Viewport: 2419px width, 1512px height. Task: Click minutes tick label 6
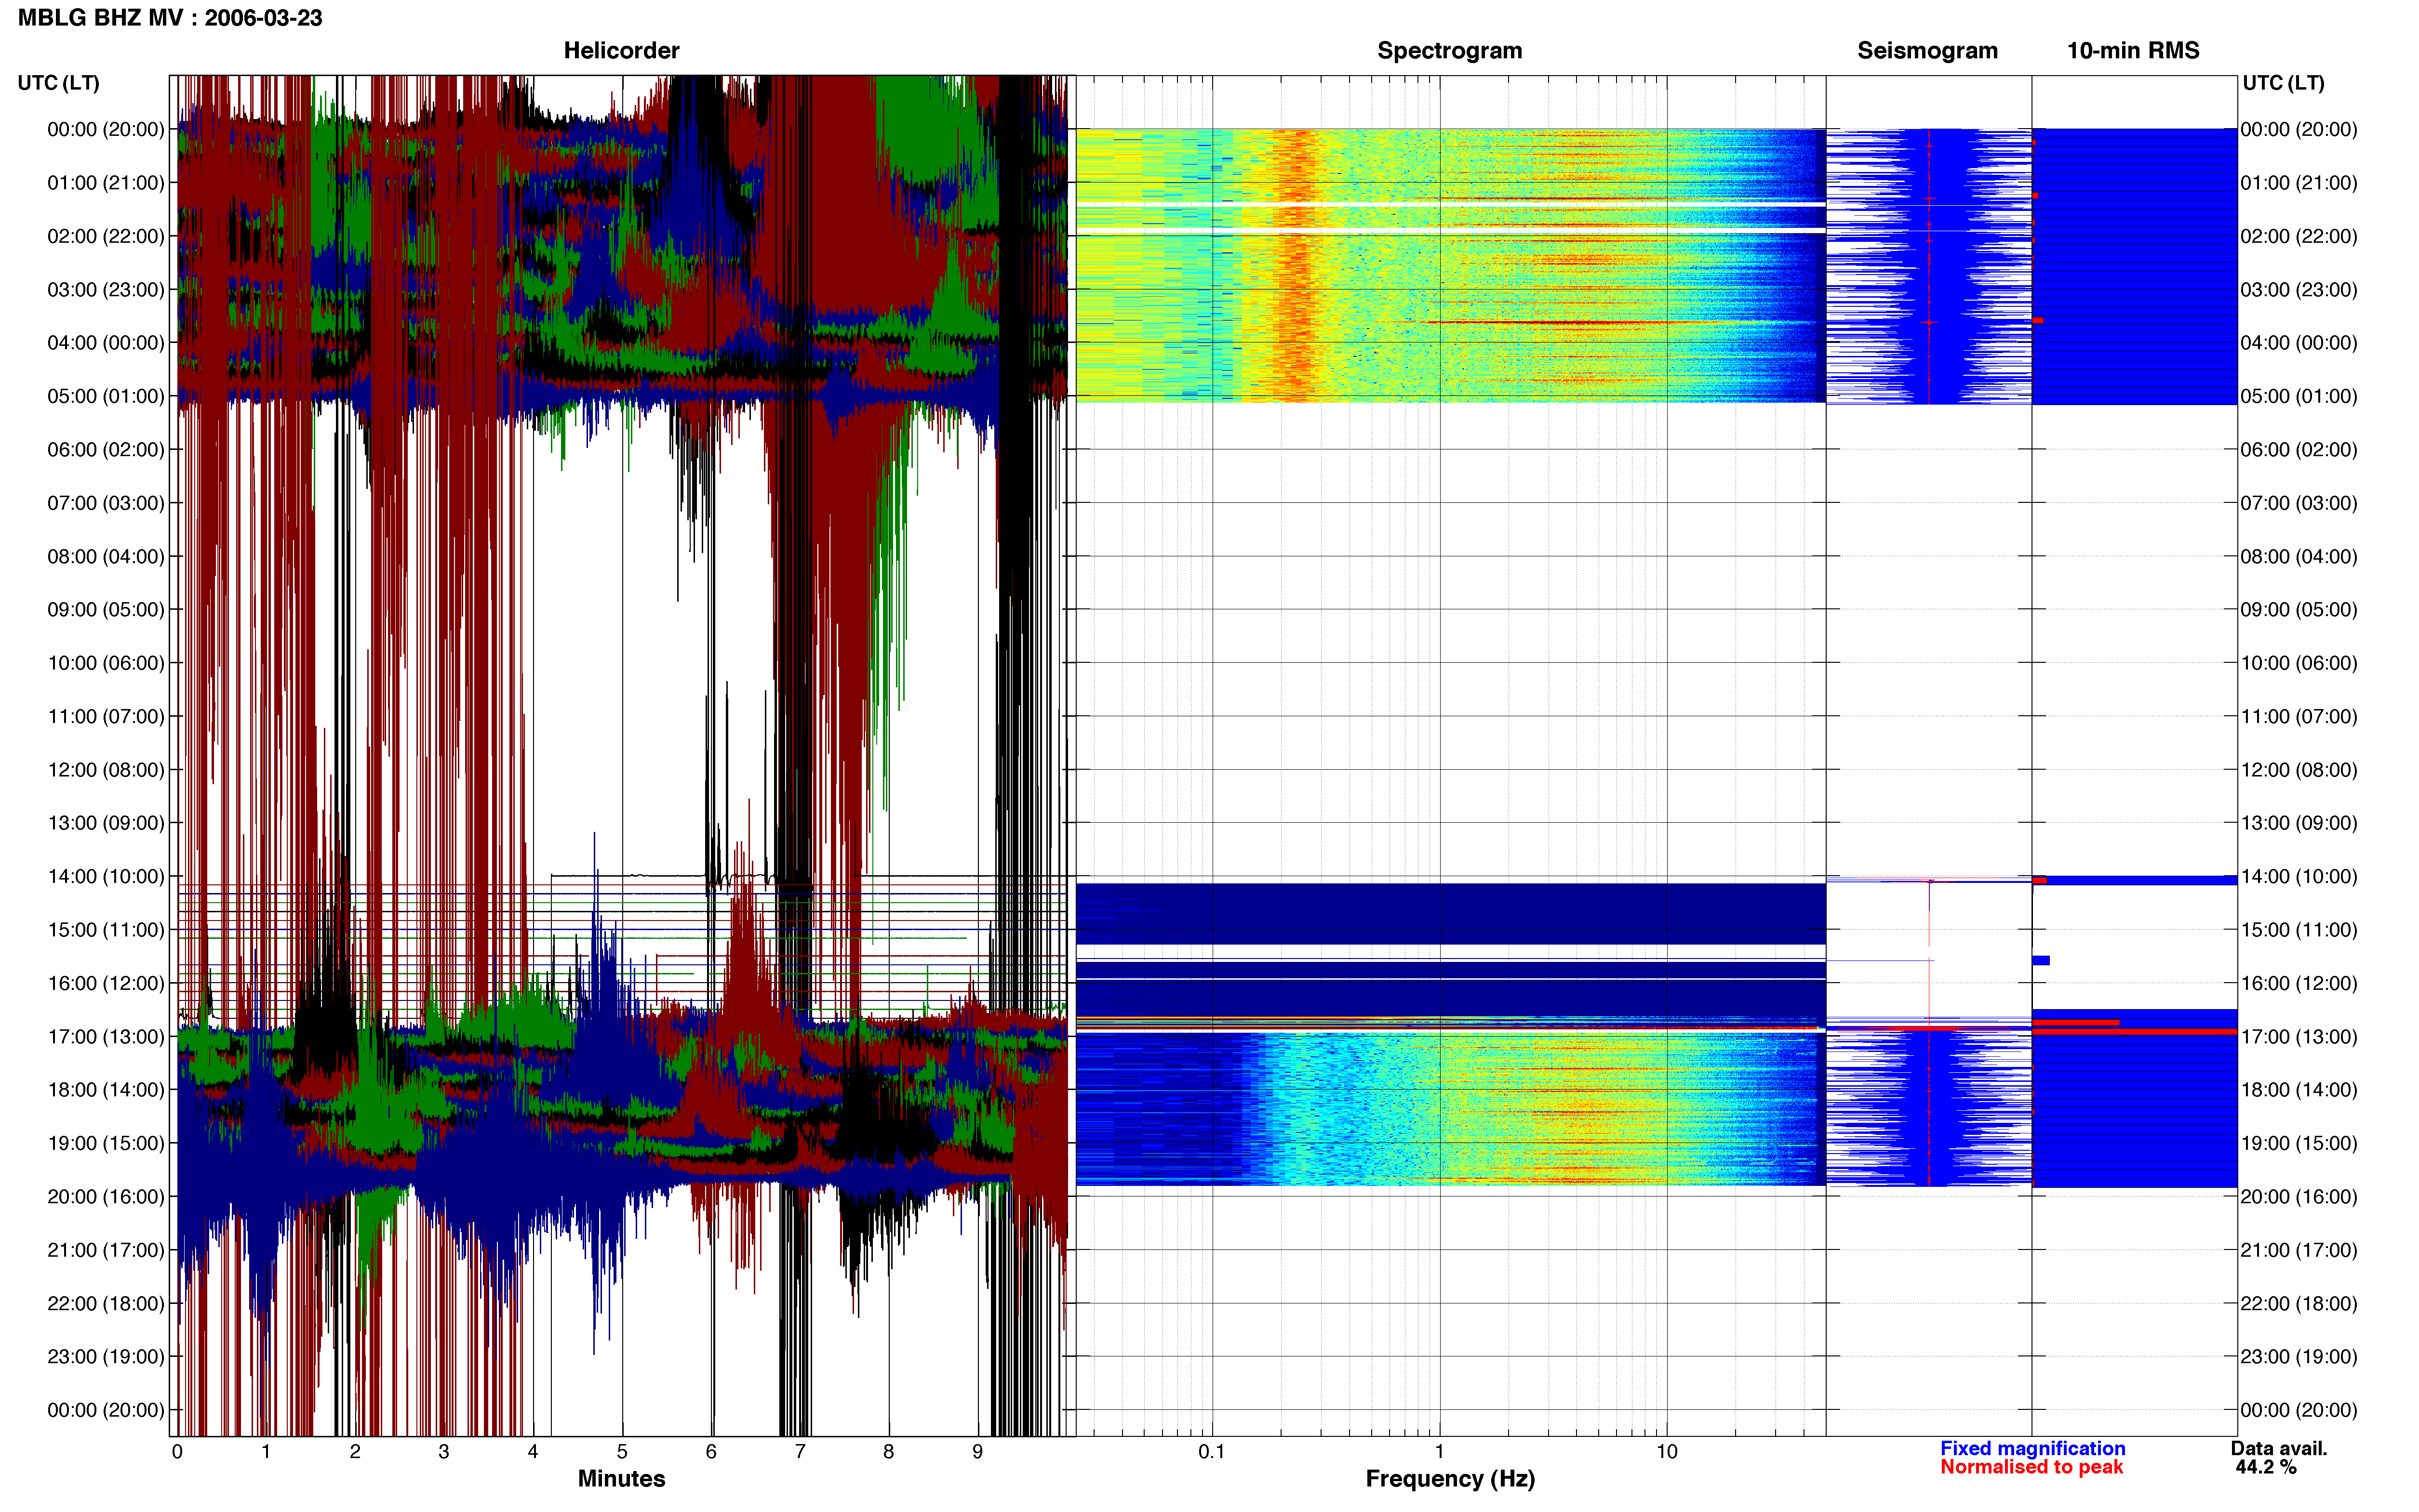(711, 1452)
